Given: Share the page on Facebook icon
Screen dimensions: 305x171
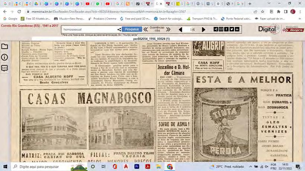Looking at the screenshot, I should pyautogui.click(x=227, y=29).
